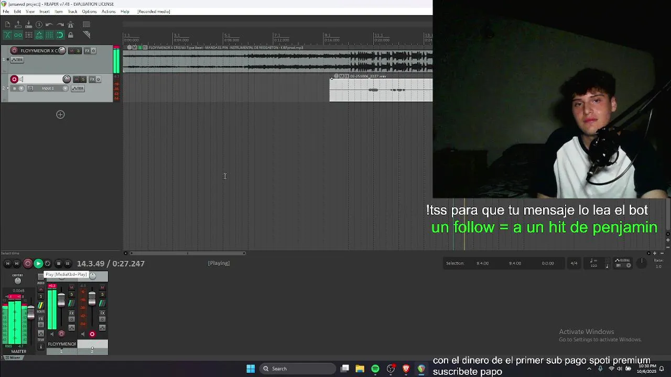The image size is (671, 377).
Task: Open master FX button in mixer
Action: pos(40,319)
